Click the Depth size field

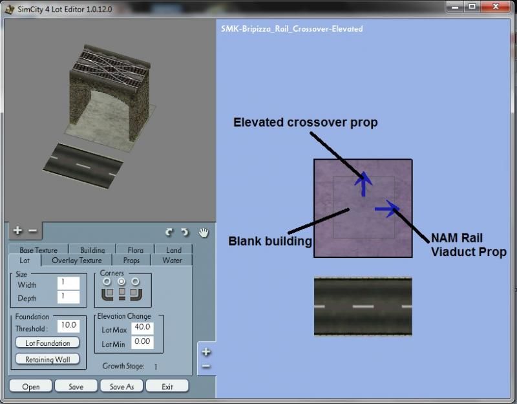pos(69,297)
